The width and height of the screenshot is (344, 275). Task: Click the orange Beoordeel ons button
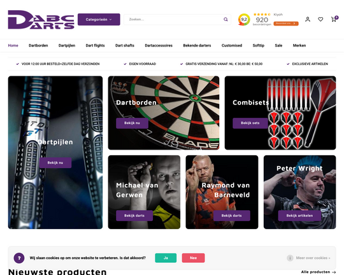pos(286,24)
